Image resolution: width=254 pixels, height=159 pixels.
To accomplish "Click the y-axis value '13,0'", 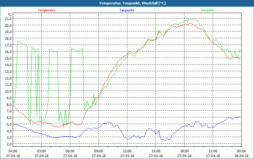I will [9, 71].
